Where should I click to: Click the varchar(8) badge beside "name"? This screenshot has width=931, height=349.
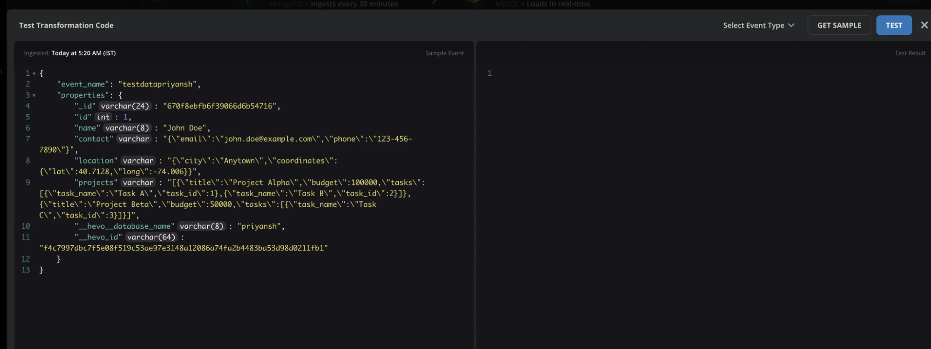pos(127,128)
